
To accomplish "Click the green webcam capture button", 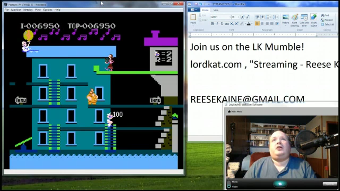I will (280, 184).
